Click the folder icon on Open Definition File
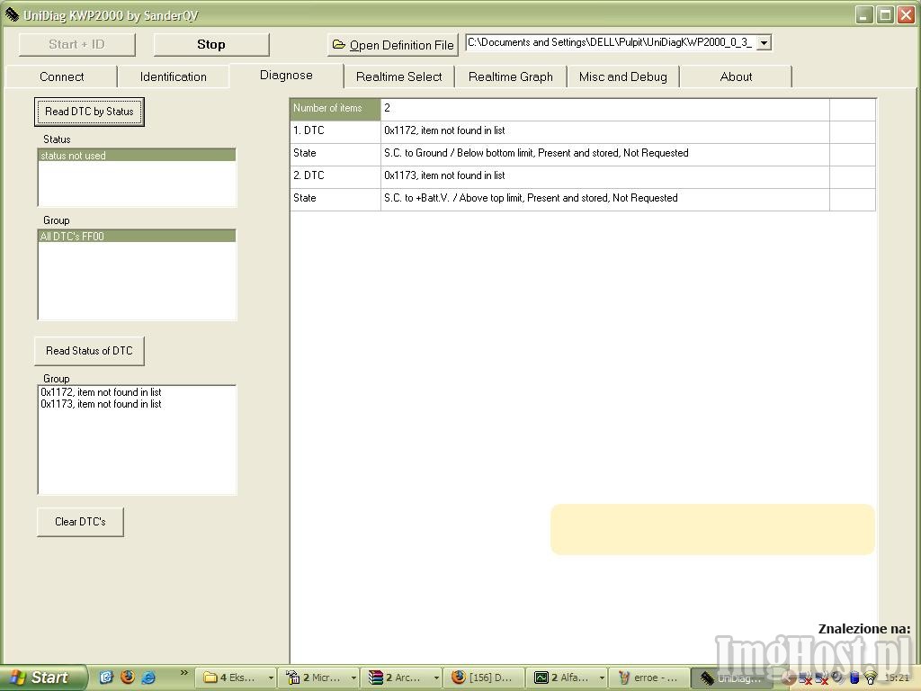Screen dimensions: 921x691 click(339, 45)
